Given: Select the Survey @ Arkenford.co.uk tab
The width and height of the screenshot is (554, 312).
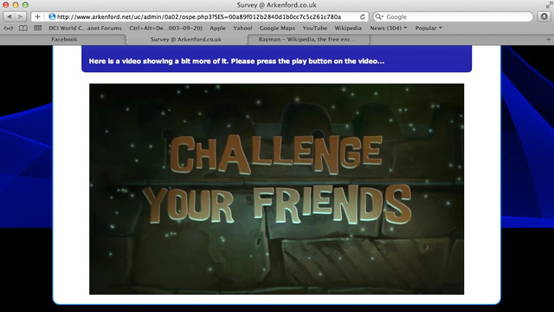Looking at the screenshot, I should 186,39.
